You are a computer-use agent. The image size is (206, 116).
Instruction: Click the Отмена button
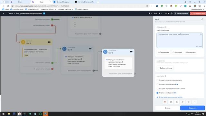[x=167, y=108]
